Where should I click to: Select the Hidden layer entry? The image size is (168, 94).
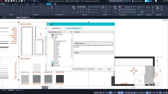tap(57, 50)
